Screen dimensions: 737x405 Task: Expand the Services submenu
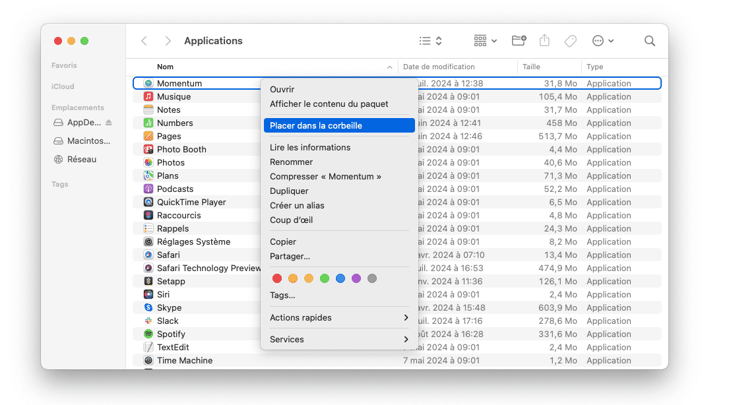click(339, 340)
